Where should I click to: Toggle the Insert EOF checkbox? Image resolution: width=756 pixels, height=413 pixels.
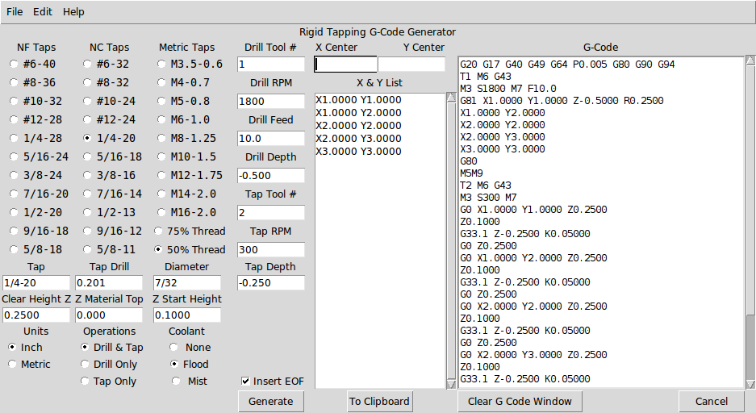[x=246, y=382]
